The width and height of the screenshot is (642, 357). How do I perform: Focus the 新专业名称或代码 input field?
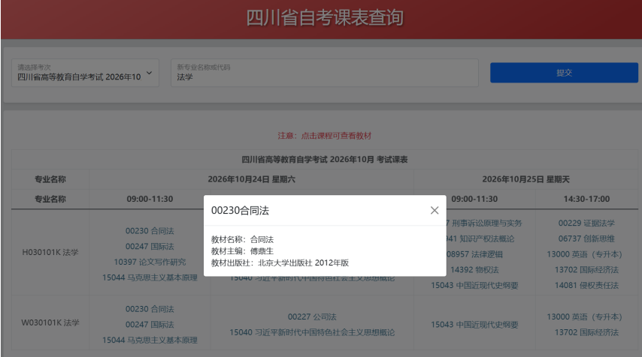(x=324, y=73)
